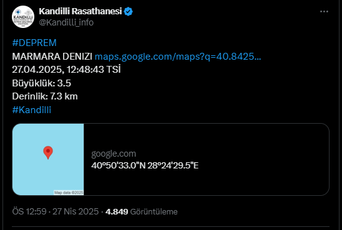Click the light blue map preview thumbnail
This screenshot has width=342, height=230.
pyautogui.click(x=48, y=159)
